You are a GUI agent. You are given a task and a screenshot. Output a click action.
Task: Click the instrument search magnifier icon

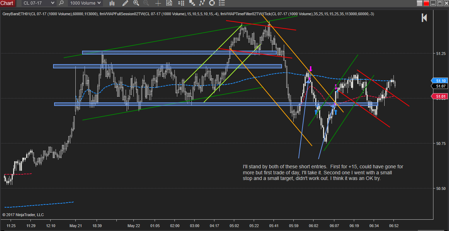click(x=62, y=3)
